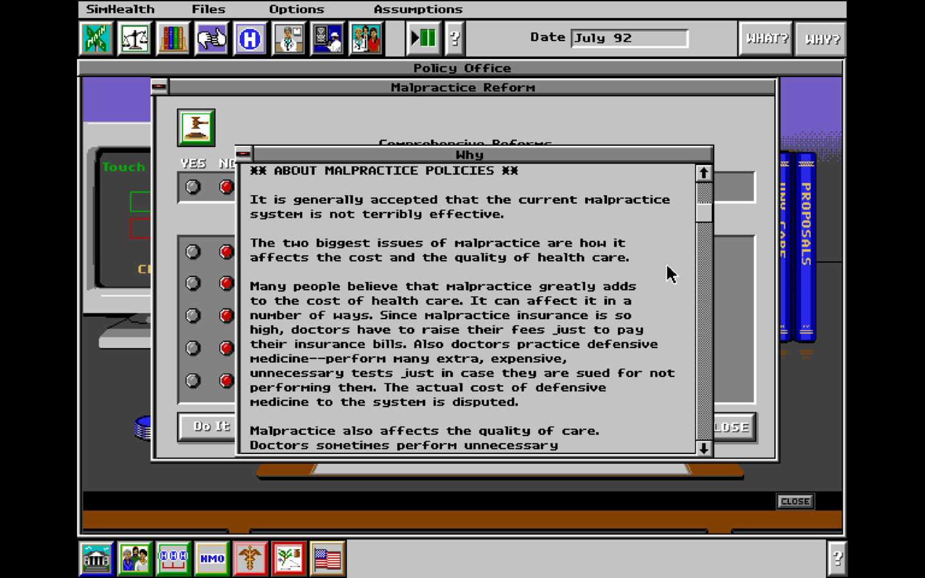Image resolution: width=925 pixels, height=578 pixels.
Task: Click the Why window scroll up arrow
Action: click(x=703, y=173)
